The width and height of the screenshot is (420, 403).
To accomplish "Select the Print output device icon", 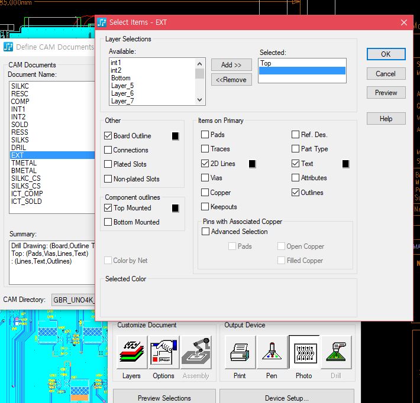I will [240, 353].
